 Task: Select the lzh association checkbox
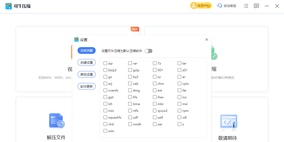pyautogui.click(x=105, y=104)
